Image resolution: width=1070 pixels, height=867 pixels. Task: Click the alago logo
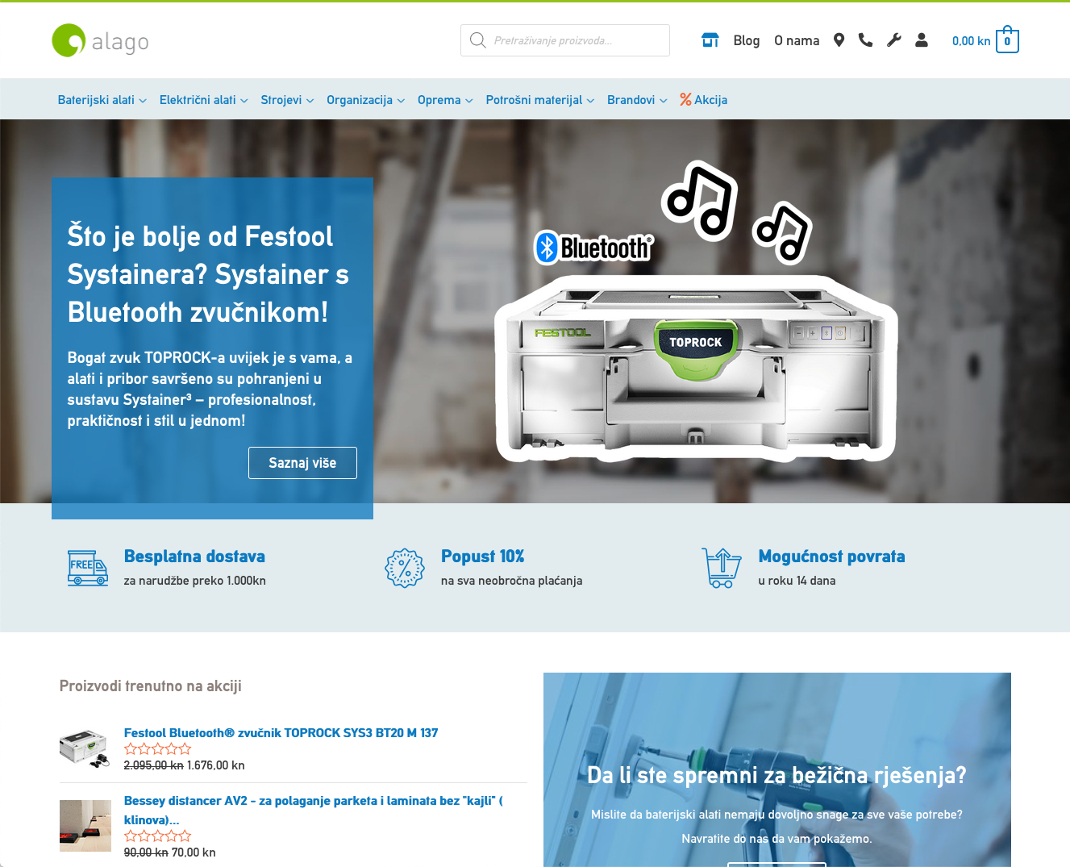[100, 40]
